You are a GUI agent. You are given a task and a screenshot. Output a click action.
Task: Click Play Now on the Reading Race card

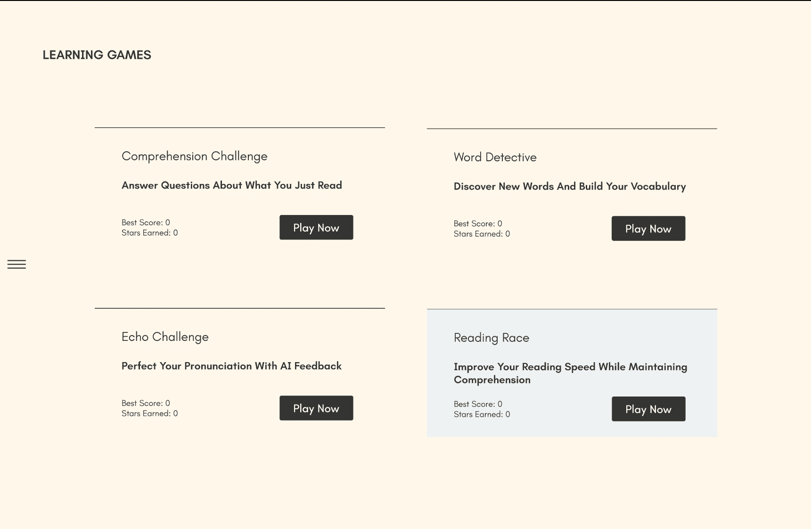648,409
